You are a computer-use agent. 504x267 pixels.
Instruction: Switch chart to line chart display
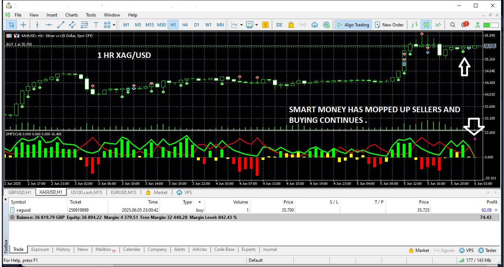[x=438, y=25]
